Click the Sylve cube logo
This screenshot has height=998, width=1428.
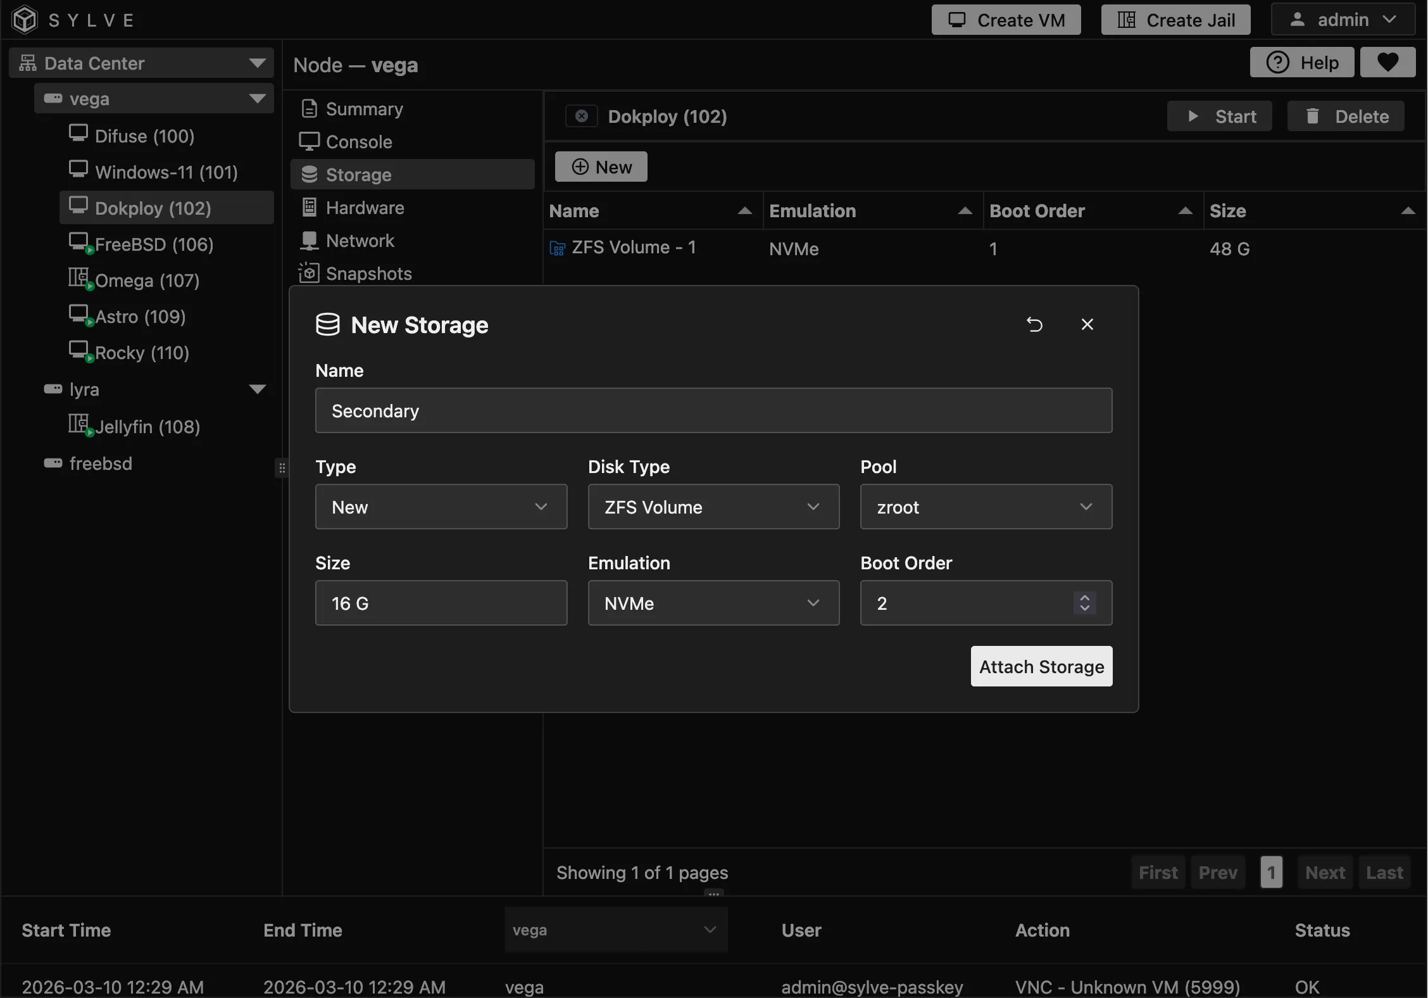pyautogui.click(x=25, y=20)
